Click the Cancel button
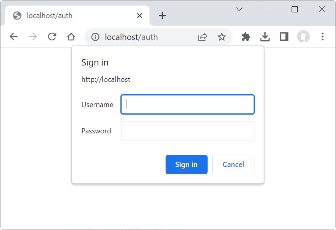The image size is (336, 230). pos(233,165)
